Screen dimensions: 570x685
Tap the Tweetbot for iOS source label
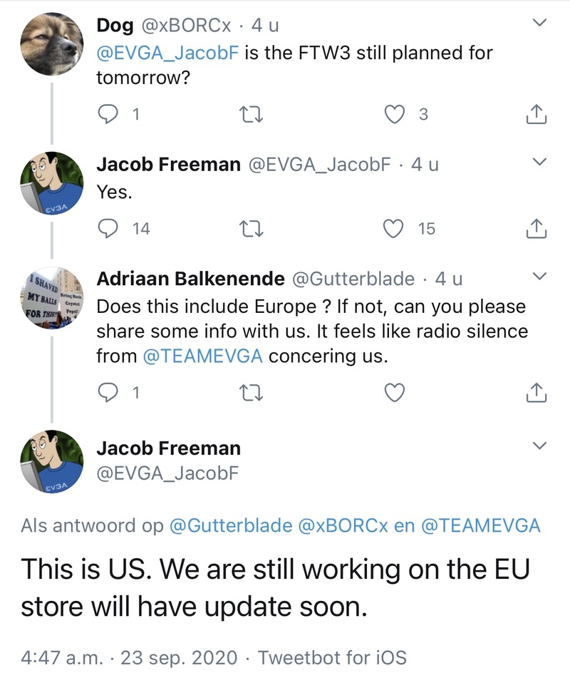pyautogui.click(x=332, y=657)
